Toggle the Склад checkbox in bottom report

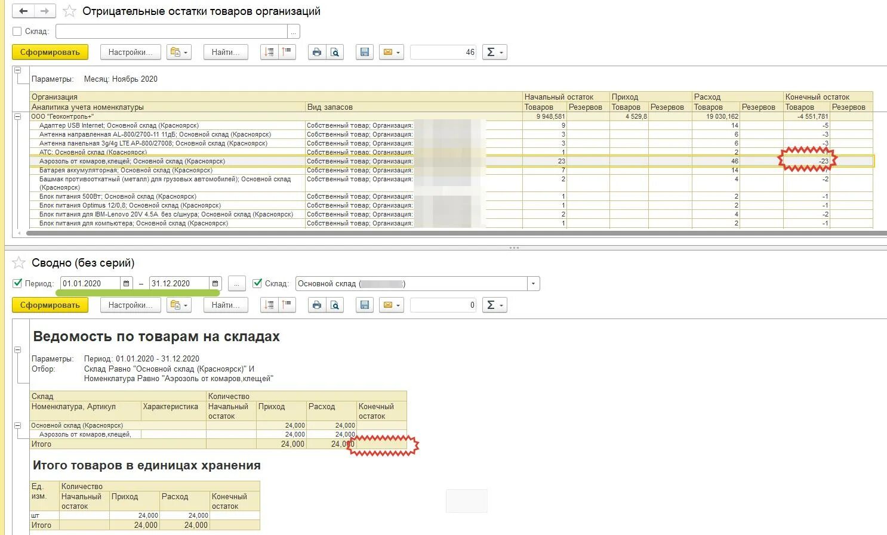[257, 283]
